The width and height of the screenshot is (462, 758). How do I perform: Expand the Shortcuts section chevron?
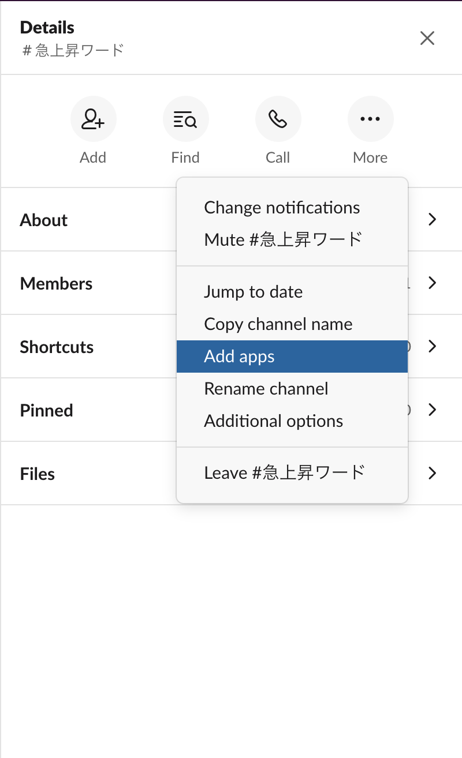[432, 346]
